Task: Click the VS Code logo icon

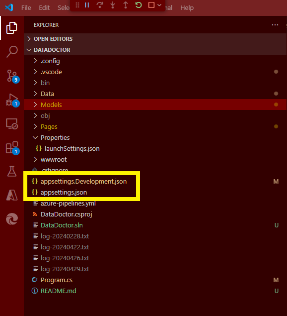Action: 9,7
